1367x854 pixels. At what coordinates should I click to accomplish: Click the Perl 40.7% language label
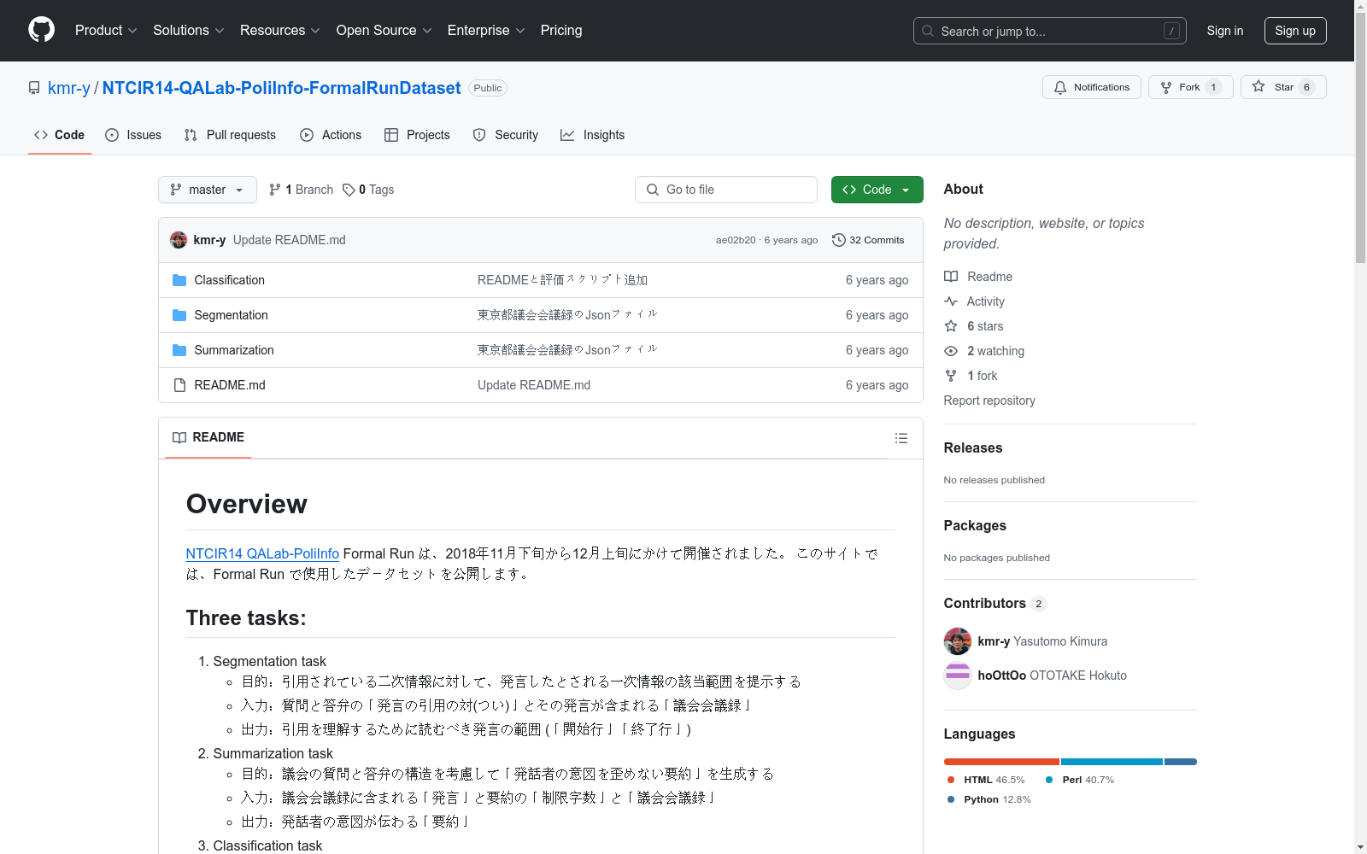(1080, 780)
